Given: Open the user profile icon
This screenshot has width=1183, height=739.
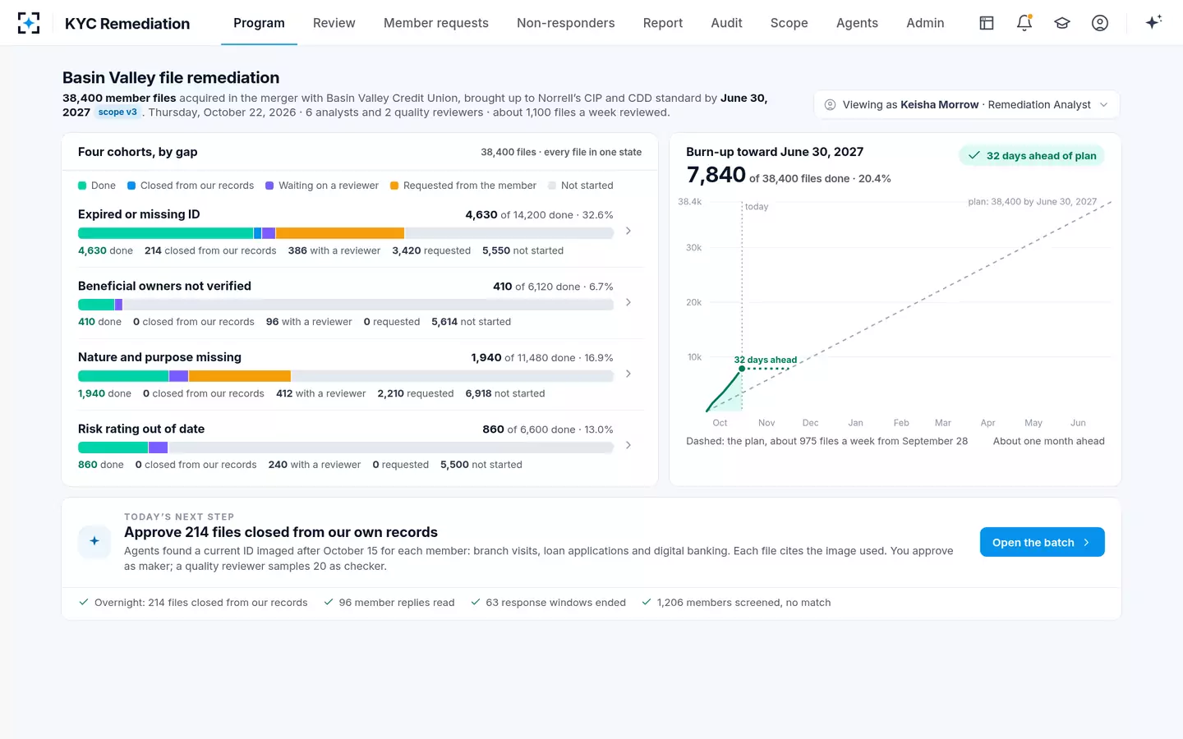Looking at the screenshot, I should coord(1100,23).
